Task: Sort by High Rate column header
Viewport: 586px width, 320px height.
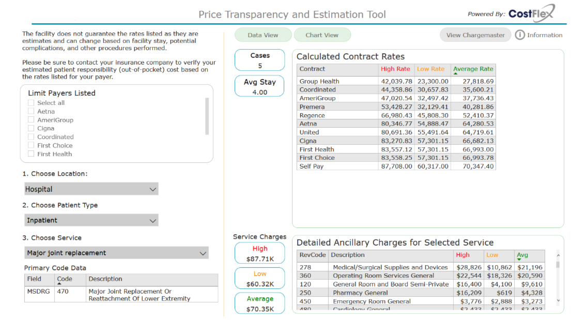Action: pos(395,69)
